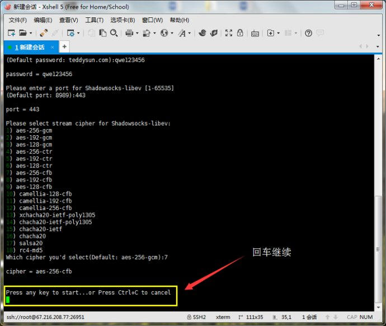Click the 'password = qwe123456' line
This screenshot has height=326, width=386.
tap(39, 74)
